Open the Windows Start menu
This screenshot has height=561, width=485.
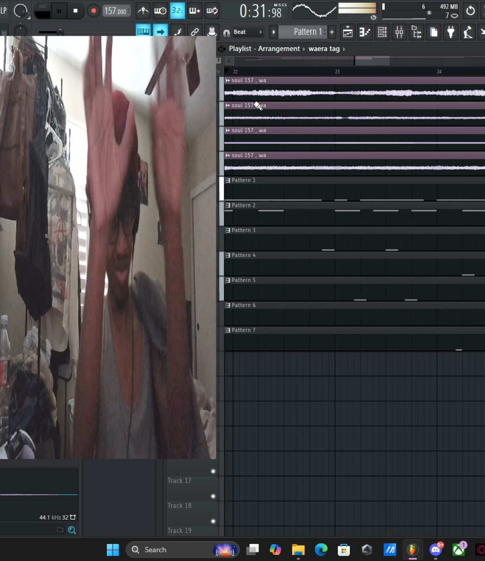pyautogui.click(x=113, y=550)
